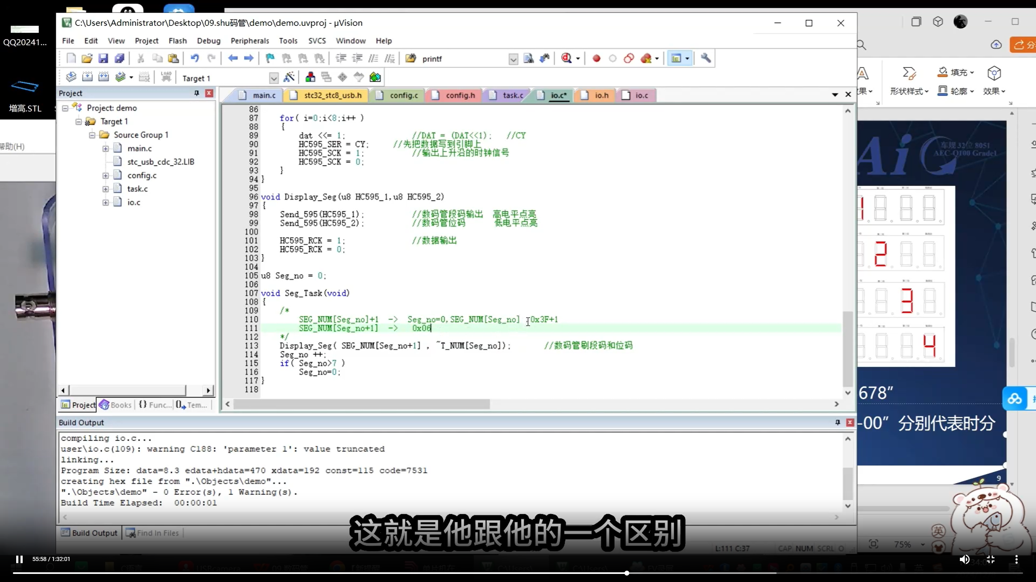The width and height of the screenshot is (1036, 582).
Task: Click the Save All files icon
Action: (119, 59)
